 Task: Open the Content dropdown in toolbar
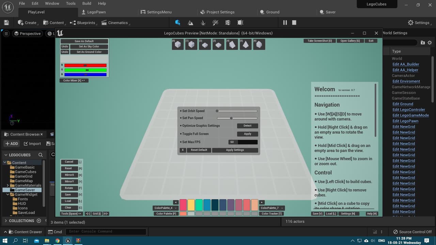click(54, 23)
